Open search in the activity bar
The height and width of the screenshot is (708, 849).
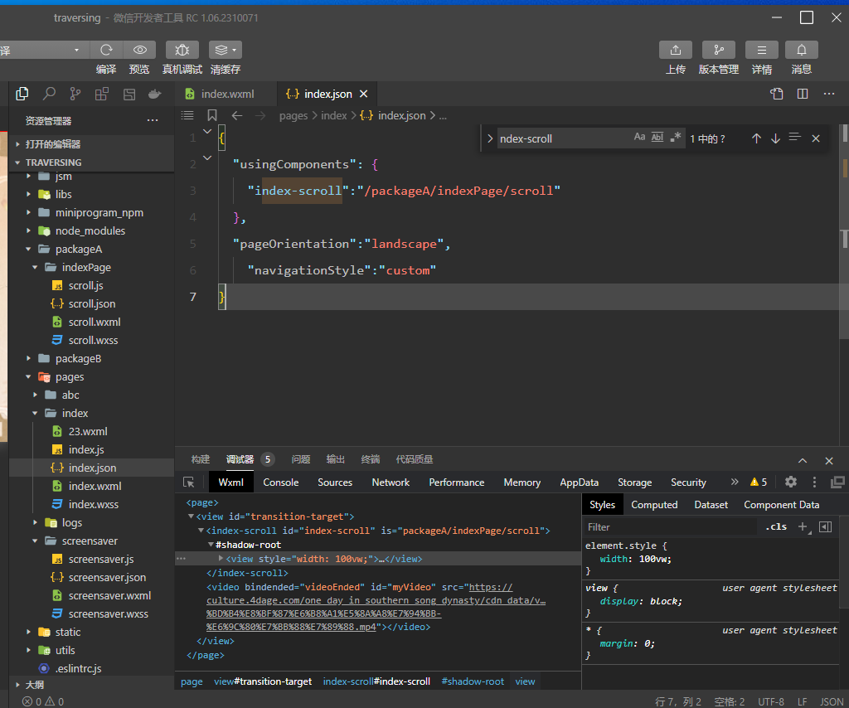click(x=49, y=94)
